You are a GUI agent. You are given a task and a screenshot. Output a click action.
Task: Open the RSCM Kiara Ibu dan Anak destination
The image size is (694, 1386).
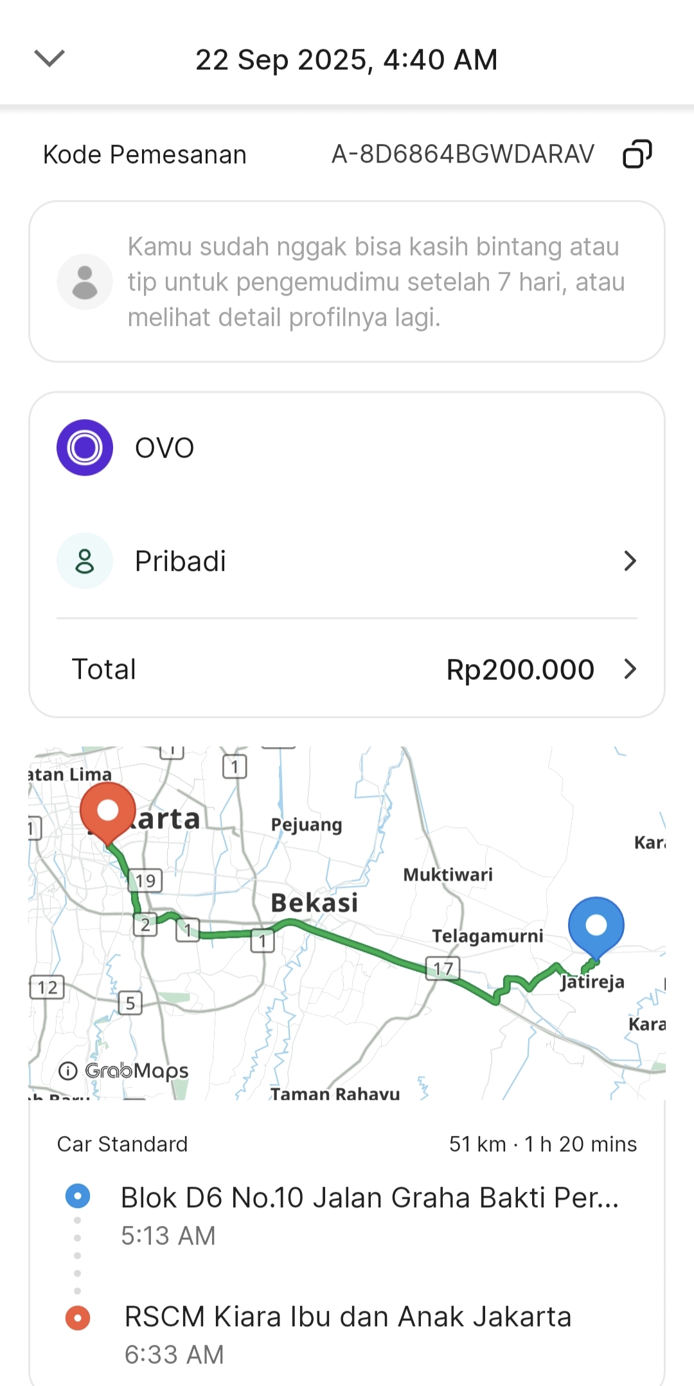(348, 1317)
